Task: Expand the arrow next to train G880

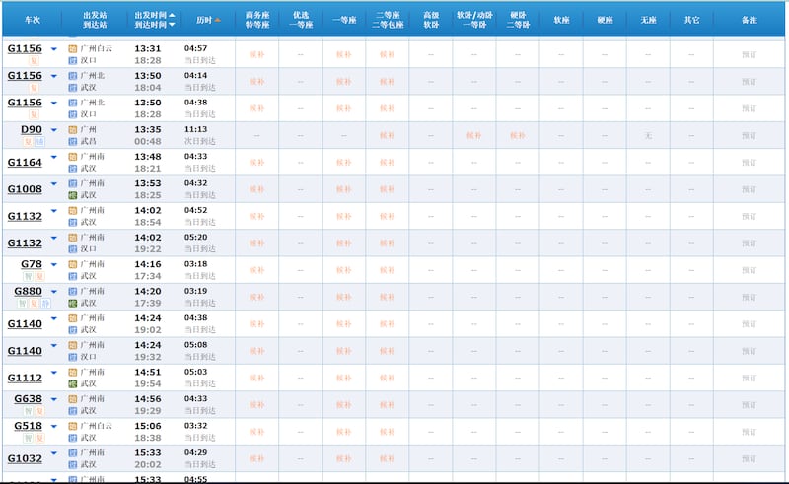Action: (54, 291)
